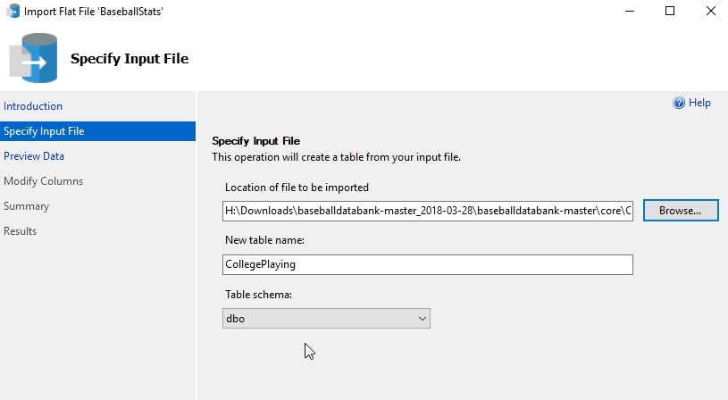Select the Results step

click(21, 231)
